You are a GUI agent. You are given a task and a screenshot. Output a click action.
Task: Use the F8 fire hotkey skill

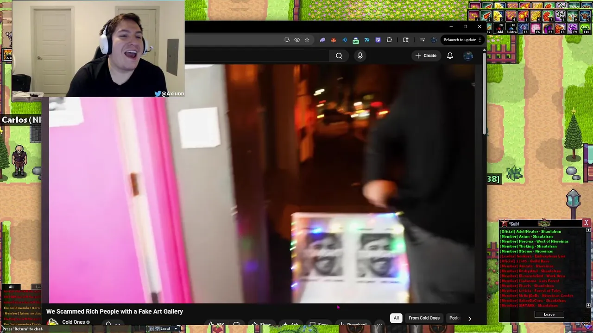pyautogui.click(x=560, y=28)
